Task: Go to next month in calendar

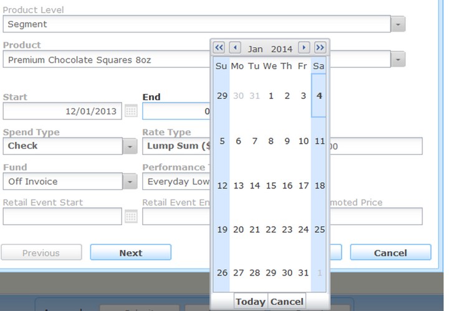Action: [304, 48]
